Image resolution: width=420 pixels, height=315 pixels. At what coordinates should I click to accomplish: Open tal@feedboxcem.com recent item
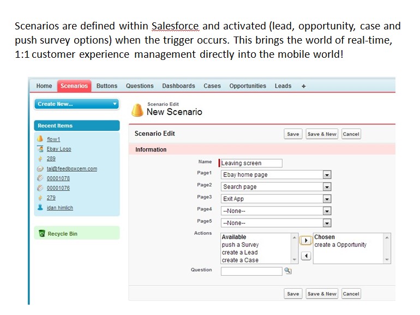72,168
